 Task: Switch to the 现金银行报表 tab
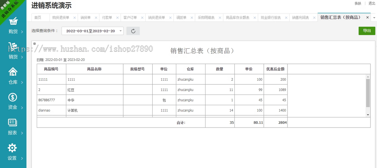(271, 18)
